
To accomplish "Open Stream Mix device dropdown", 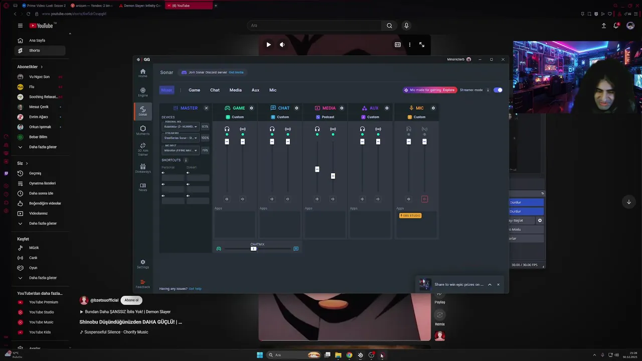I will pos(181,138).
